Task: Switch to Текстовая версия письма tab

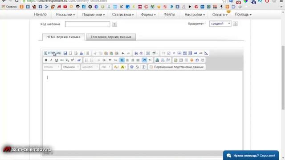Action: click(111, 37)
